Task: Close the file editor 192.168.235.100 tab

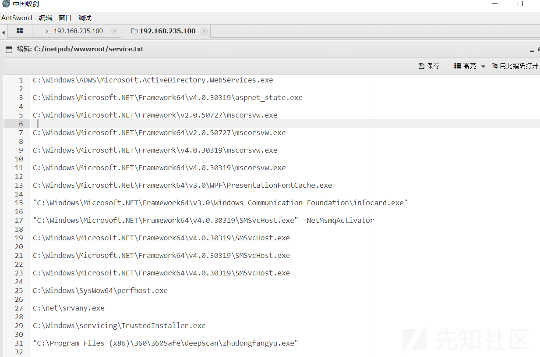Action: coord(204,31)
